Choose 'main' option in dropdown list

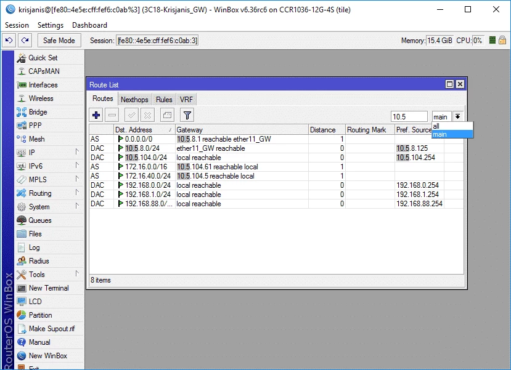coord(440,134)
